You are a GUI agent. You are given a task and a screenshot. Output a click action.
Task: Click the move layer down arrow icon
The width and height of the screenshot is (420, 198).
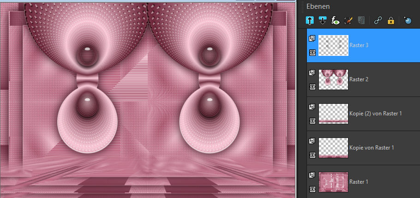[323, 20]
